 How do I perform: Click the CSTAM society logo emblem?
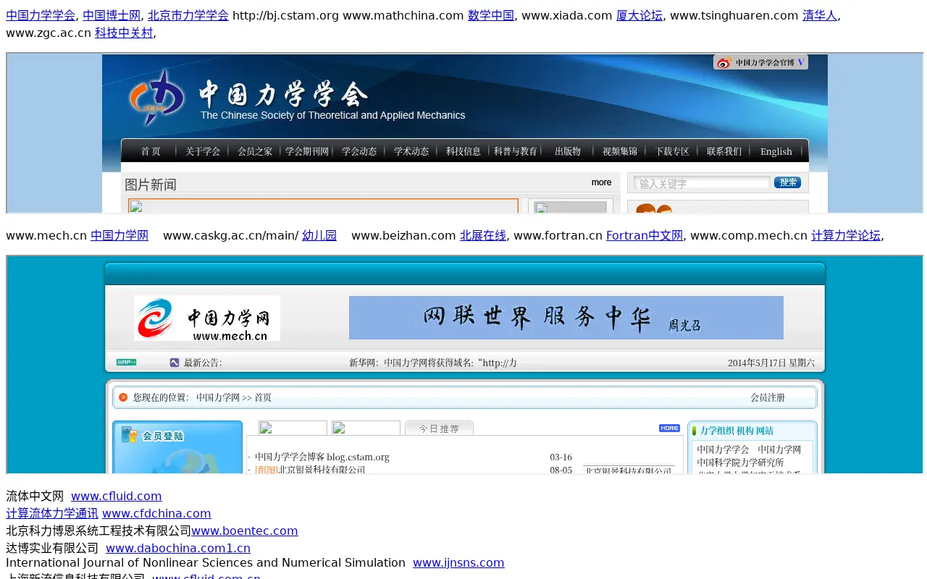click(157, 97)
